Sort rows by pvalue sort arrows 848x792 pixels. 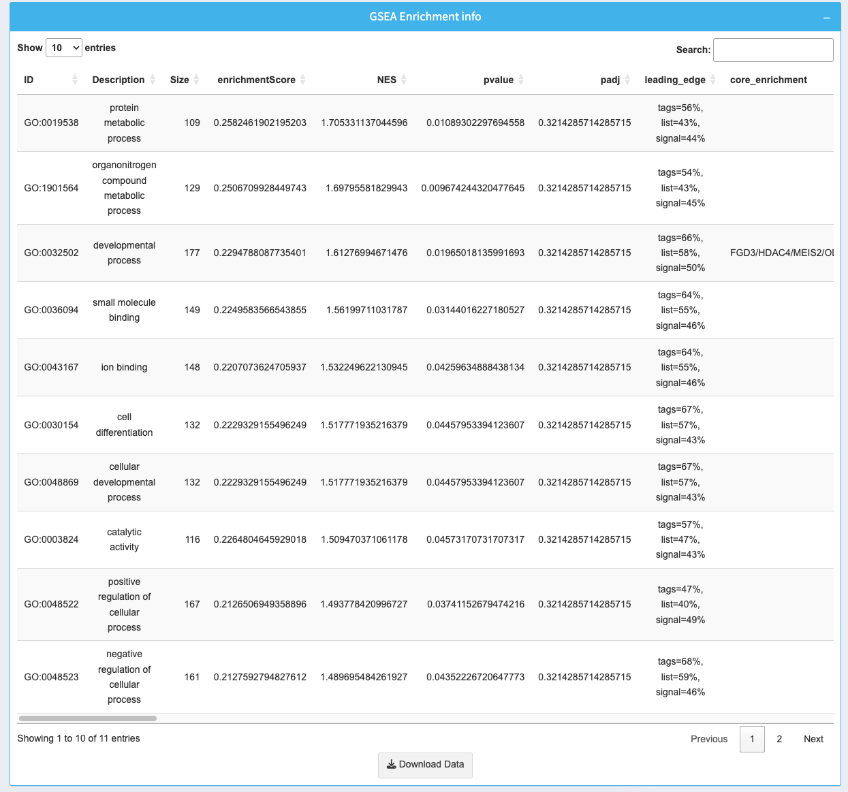[521, 80]
